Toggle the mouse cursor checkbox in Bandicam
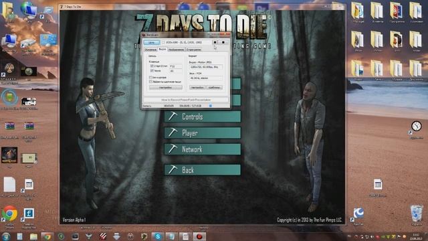 150,78
